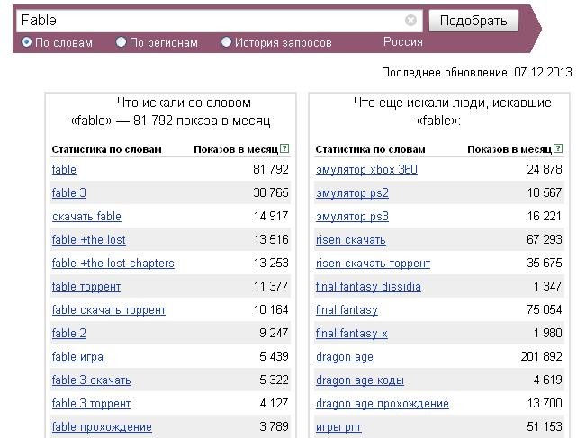This screenshot has width=586, height=438.
Task: Open the fable +the lost chapters link
Action: [x=113, y=264]
